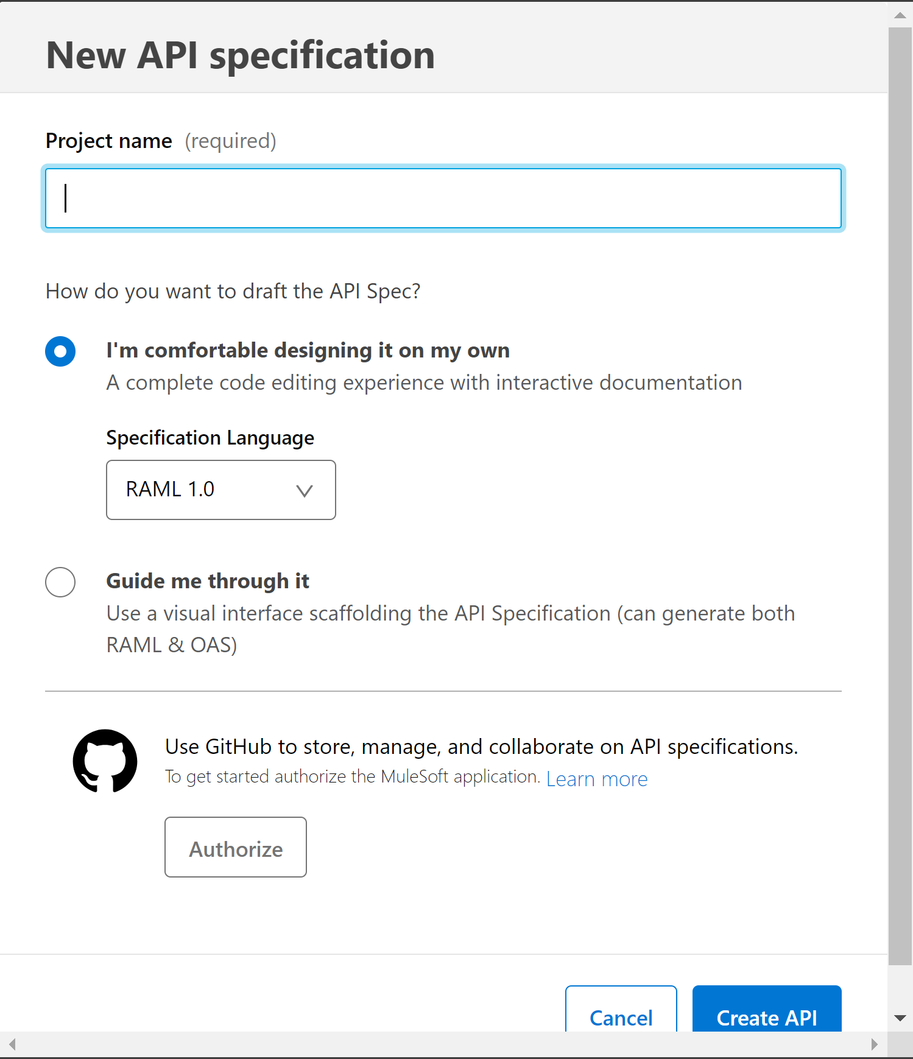
Task: Click the Authorize button
Action: point(236,847)
